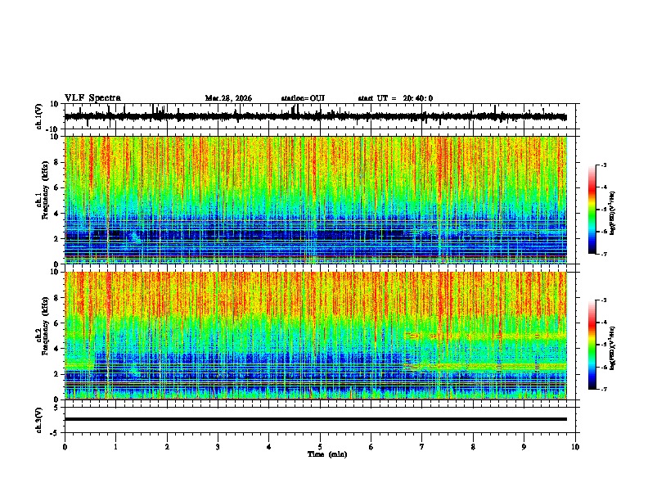Select the date text "Mar.28, 2026"
This screenshot has height=501, width=648.
(x=228, y=98)
